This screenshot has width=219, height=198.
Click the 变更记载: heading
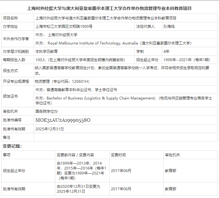[12, 146]
